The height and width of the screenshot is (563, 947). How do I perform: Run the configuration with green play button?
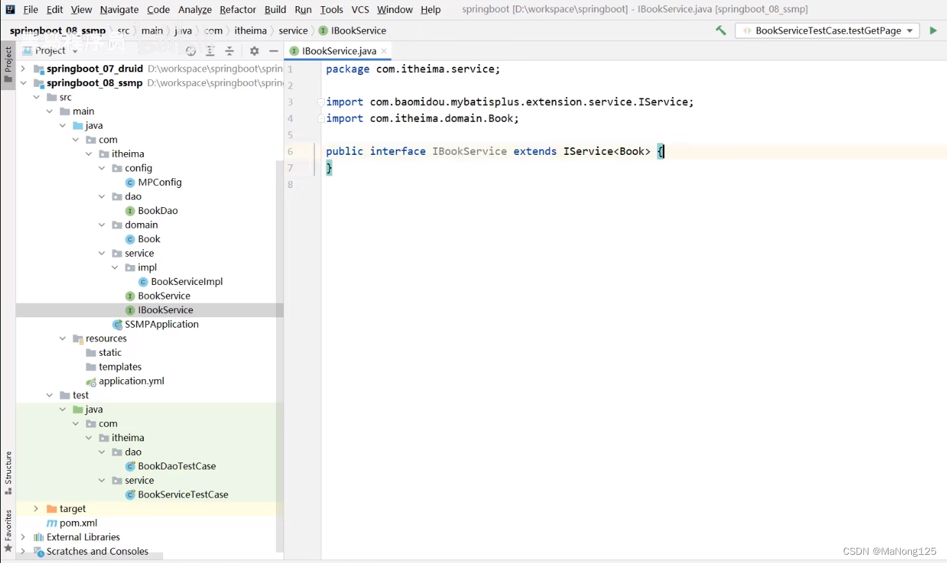[x=933, y=30]
